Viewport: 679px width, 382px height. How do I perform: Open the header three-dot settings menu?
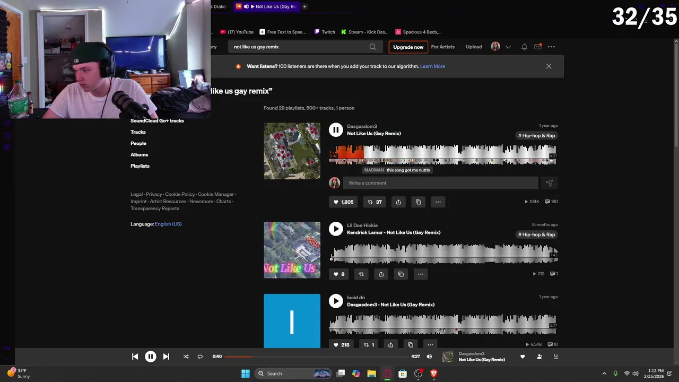(x=551, y=47)
